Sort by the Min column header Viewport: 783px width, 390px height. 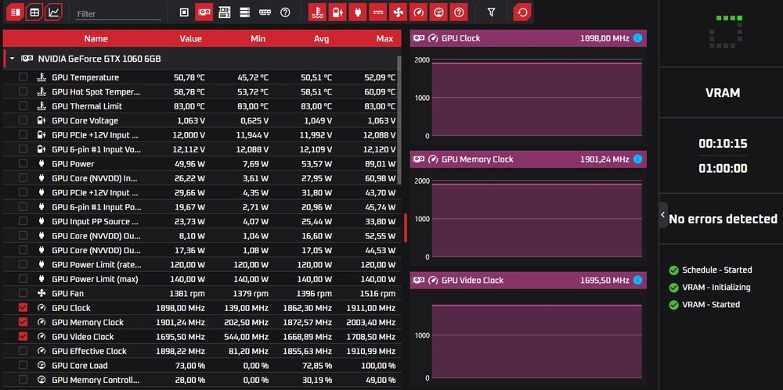pyautogui.click(x=258, y=38)
